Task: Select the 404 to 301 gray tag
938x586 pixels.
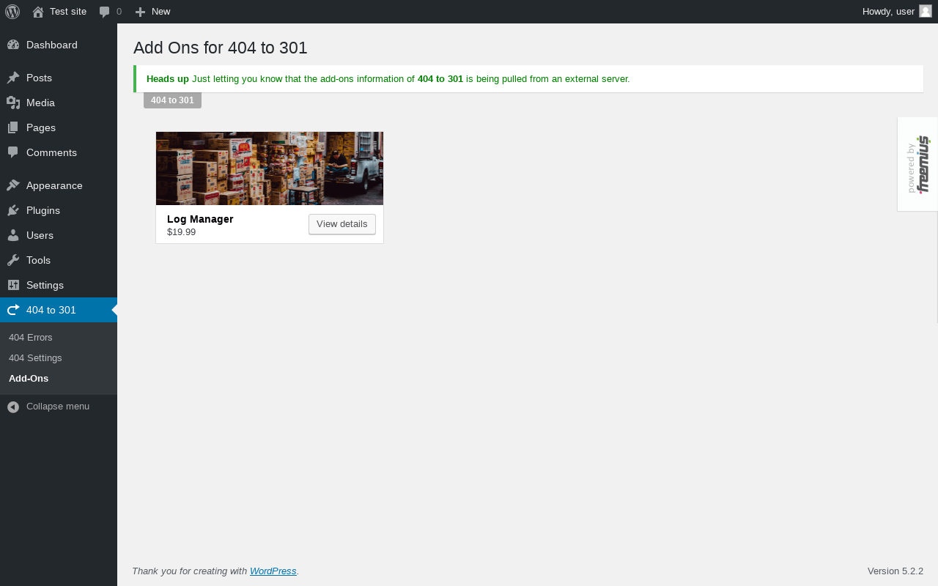Action: (172, 100)
